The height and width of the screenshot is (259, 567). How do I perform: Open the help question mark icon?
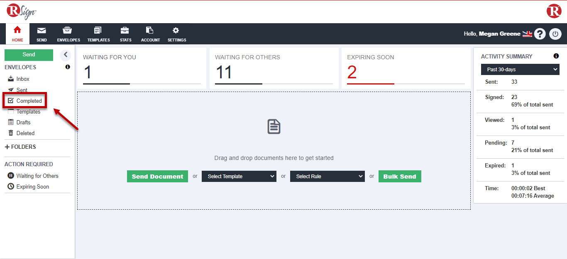coord(540,34)
